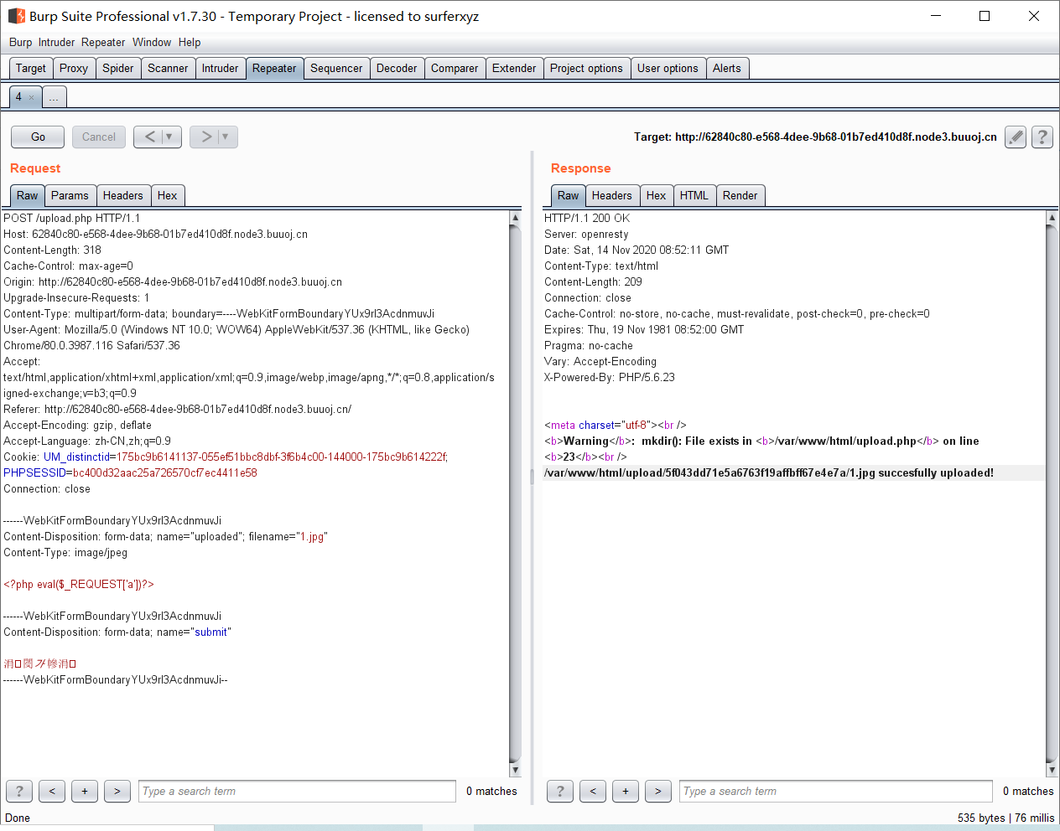Viewport: 1060px width, 831px height.
Task: Click the Response search previous match button
Action: click(x=593, y=791)
